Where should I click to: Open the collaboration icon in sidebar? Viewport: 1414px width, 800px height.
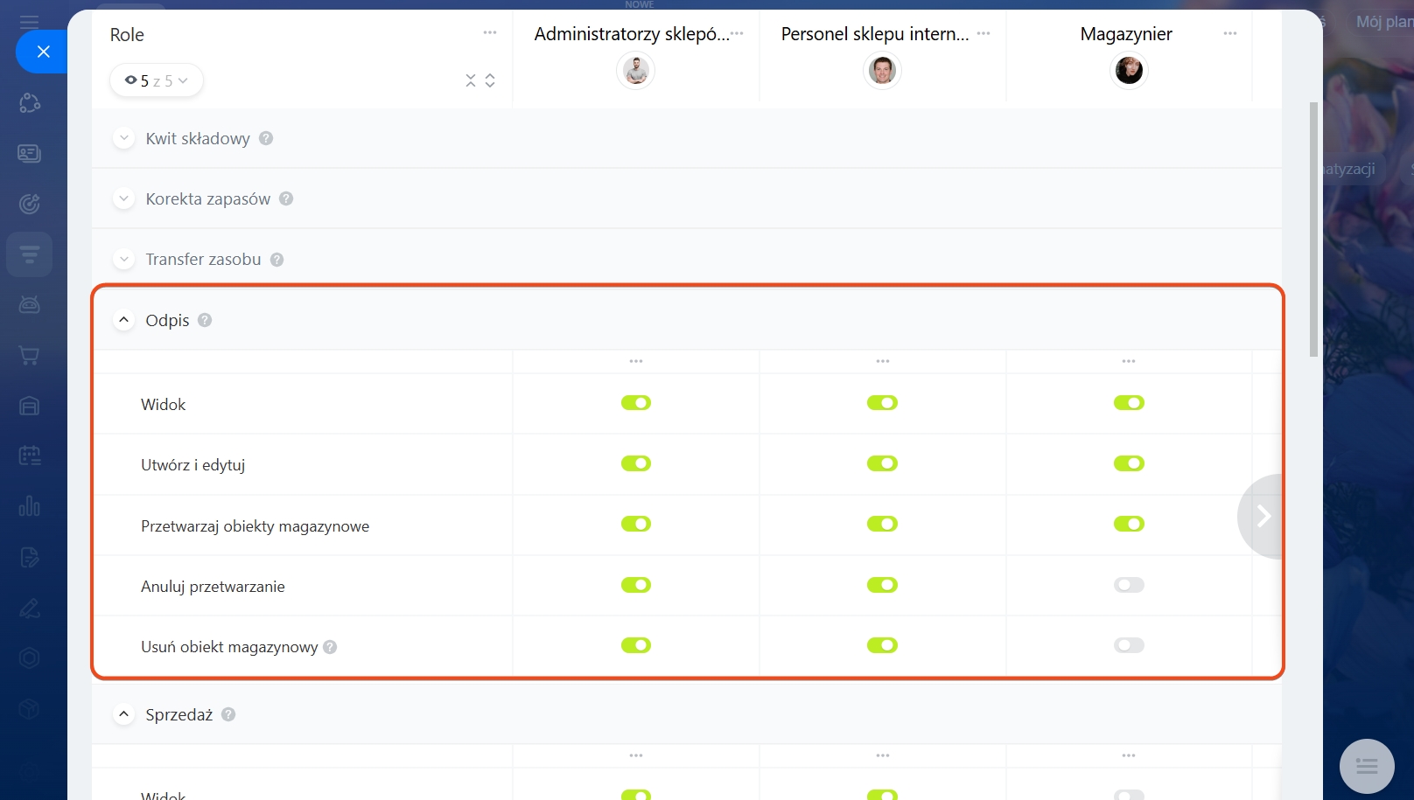click(29, 103)
